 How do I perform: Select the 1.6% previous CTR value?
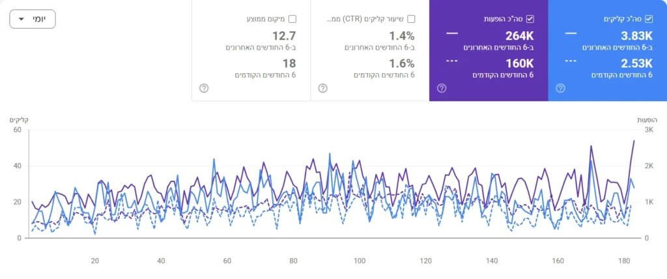coord(402,63)
